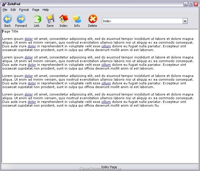The height and width of the screenshot is (171, 200).
Task: Create a link with the Link icon
Action: pos(37,19)
